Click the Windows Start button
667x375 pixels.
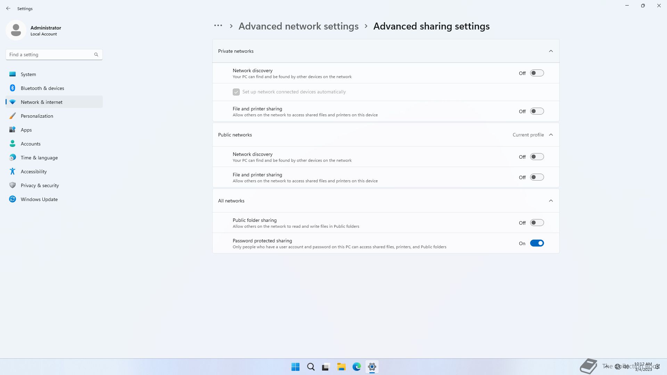point(295,367)
